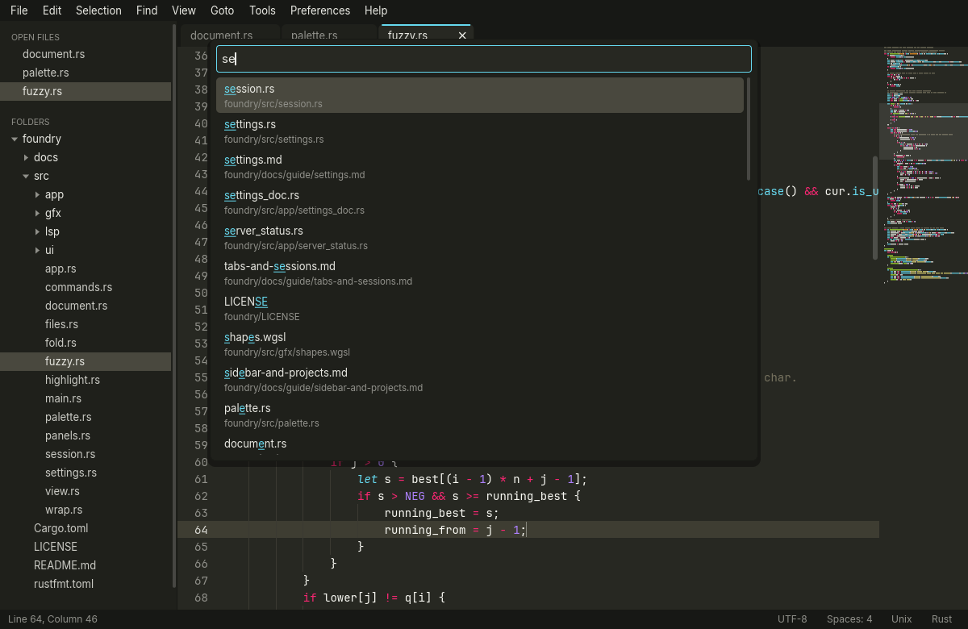
Task: Expand the gfx folder
Action: pyautogui.click(x=37, y=213)
